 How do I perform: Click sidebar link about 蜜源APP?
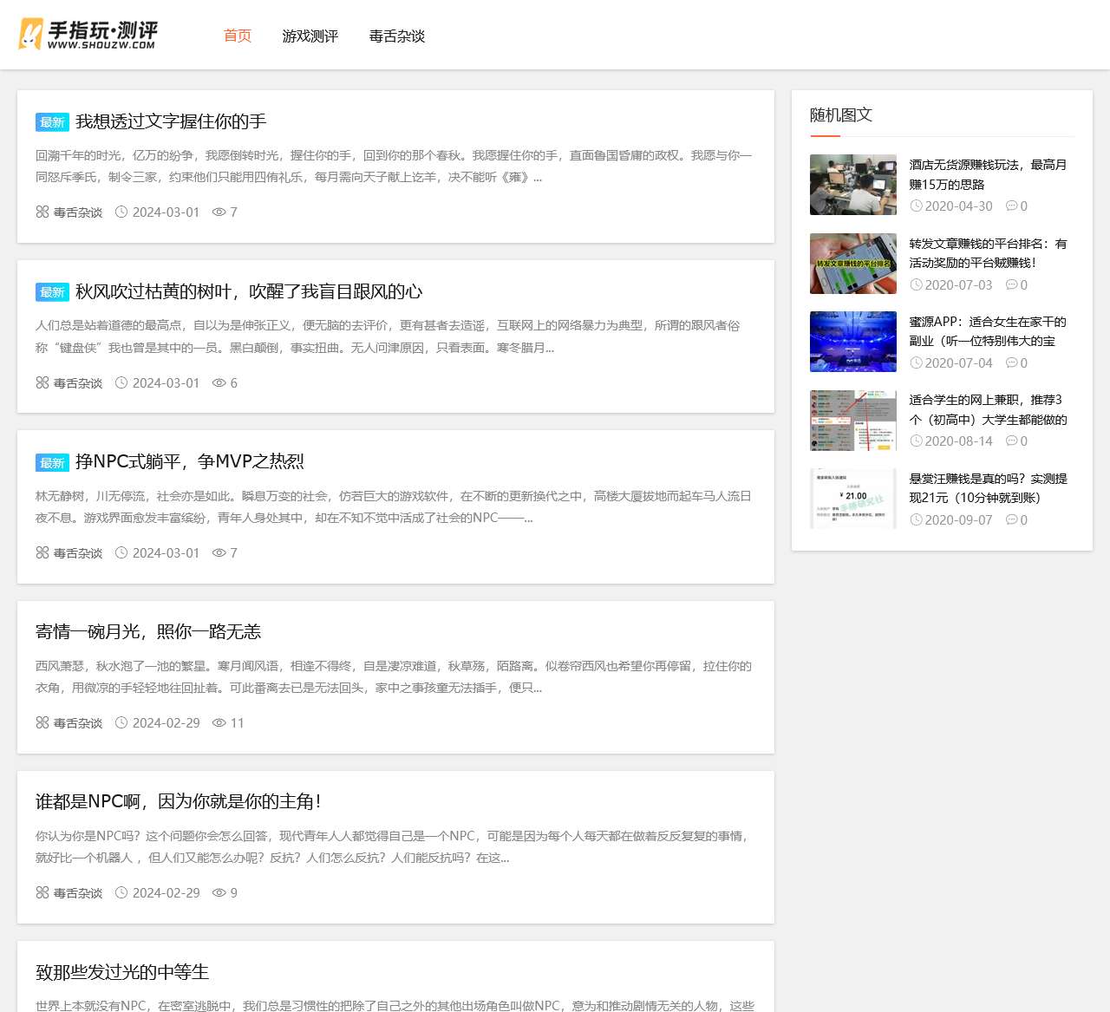(987, 331)
